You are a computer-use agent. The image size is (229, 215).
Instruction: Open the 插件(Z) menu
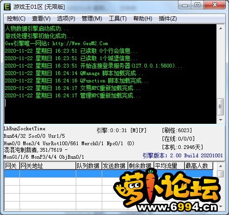[168, 19]
